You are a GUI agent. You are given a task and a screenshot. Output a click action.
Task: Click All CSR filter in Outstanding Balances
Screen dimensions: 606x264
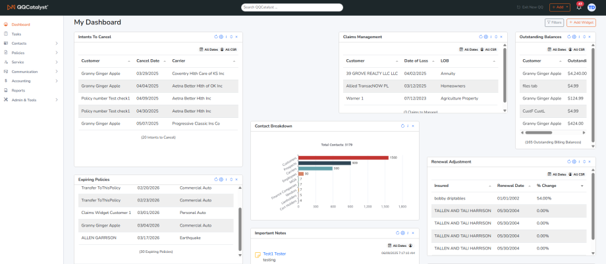pyautogui.click(x=576, y=49)
